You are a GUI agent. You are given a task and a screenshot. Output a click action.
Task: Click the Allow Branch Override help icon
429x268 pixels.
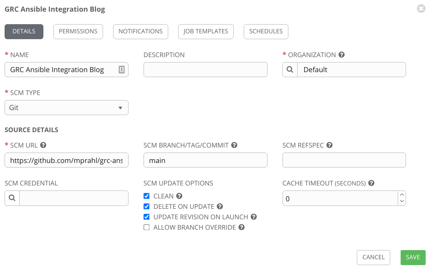(x=241, y=227)
